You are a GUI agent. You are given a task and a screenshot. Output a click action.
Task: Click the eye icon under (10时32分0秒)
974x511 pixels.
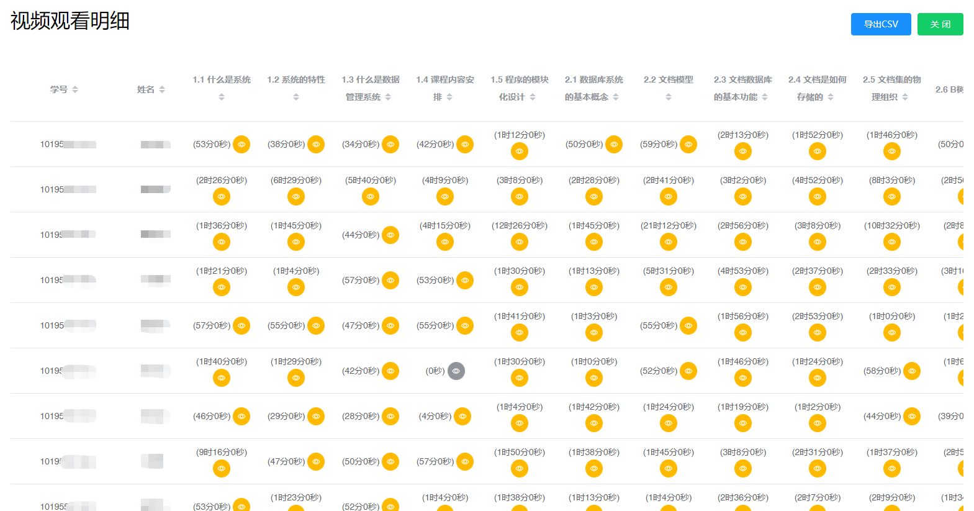point(892,242)
